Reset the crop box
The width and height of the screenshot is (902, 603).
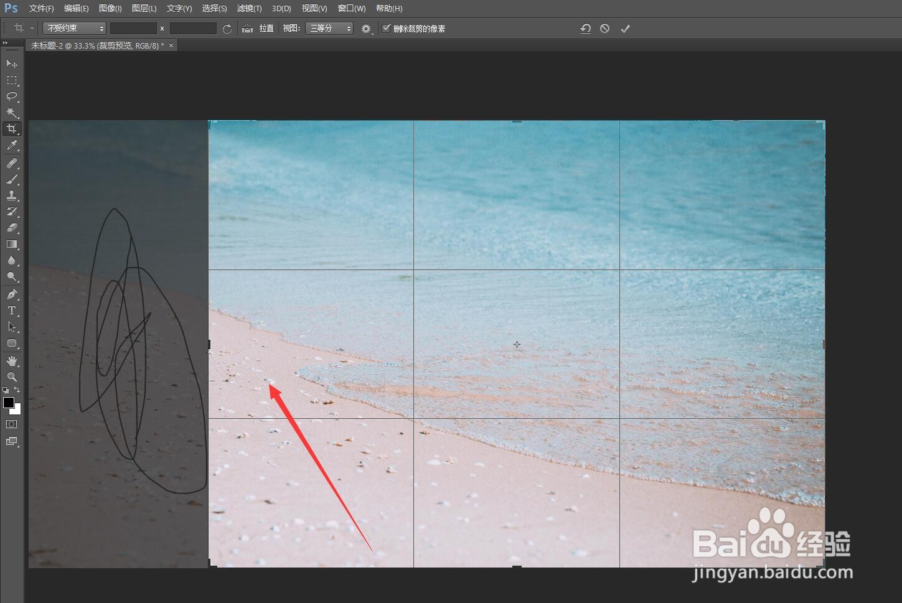click(585, 29)
